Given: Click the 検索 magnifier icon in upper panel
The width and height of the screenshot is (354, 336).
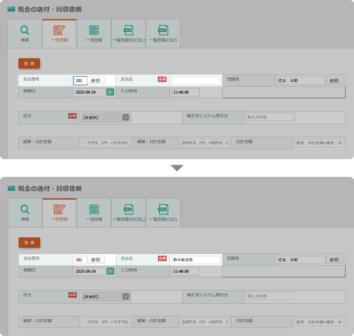Looking at the screenshot, I should pyautogui.click(x=25, y=30).
